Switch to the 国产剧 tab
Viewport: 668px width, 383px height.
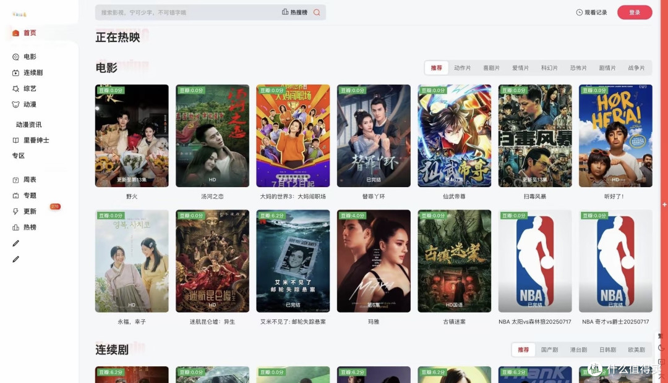click(550, 350)
